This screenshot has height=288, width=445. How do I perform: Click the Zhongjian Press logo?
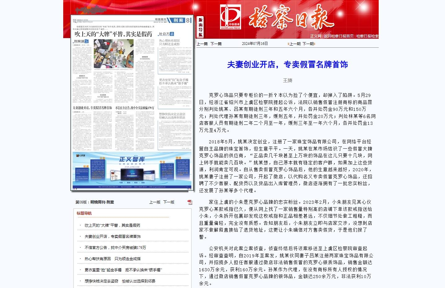[x=231, y=17]
